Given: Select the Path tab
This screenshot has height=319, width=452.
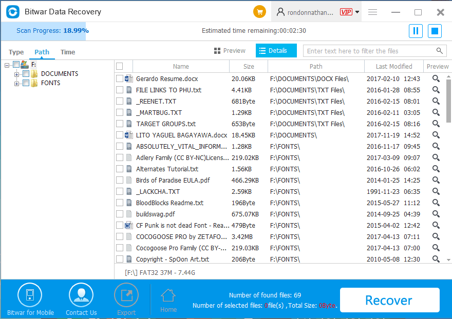Looking at the screenshot, I should coord(42,52).
